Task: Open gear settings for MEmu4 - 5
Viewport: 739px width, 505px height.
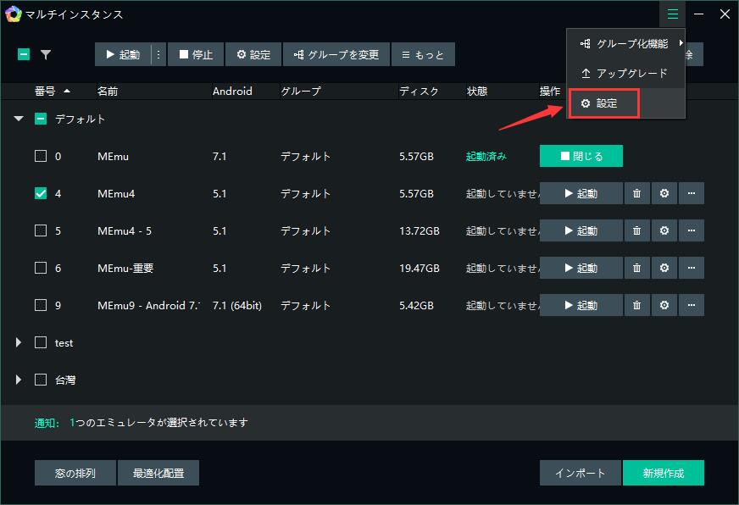Action: (x=664, y=230)
